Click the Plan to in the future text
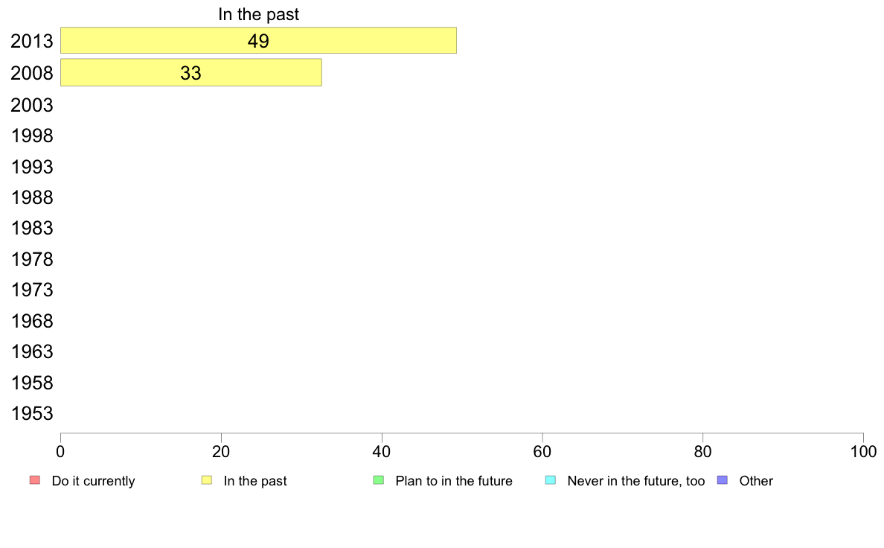This screenshot has width=884, height=548. pos(454,481)
